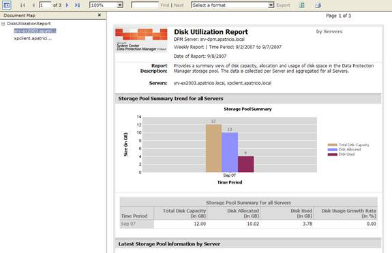
Task: Open the Select a format dropdown
Action: pos(271,5)
